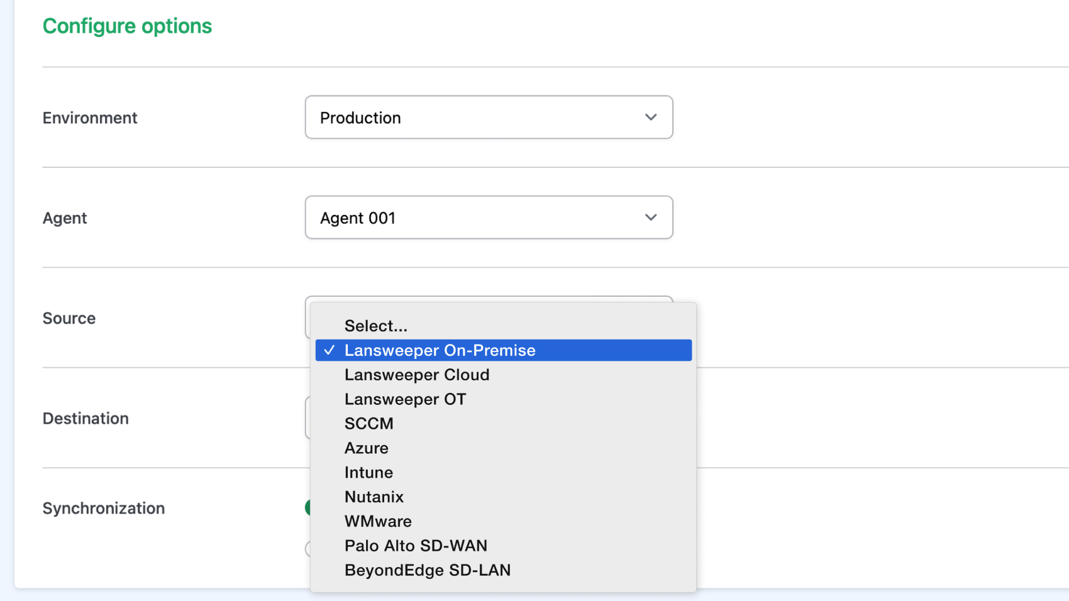1069x601 pixels.
Task: Click the Configure options heading
Action: (x=126, y=26)
